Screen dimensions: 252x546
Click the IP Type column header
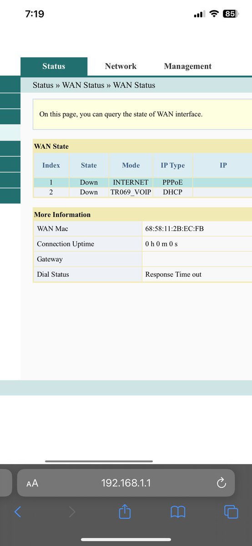(x=173, y=165)
